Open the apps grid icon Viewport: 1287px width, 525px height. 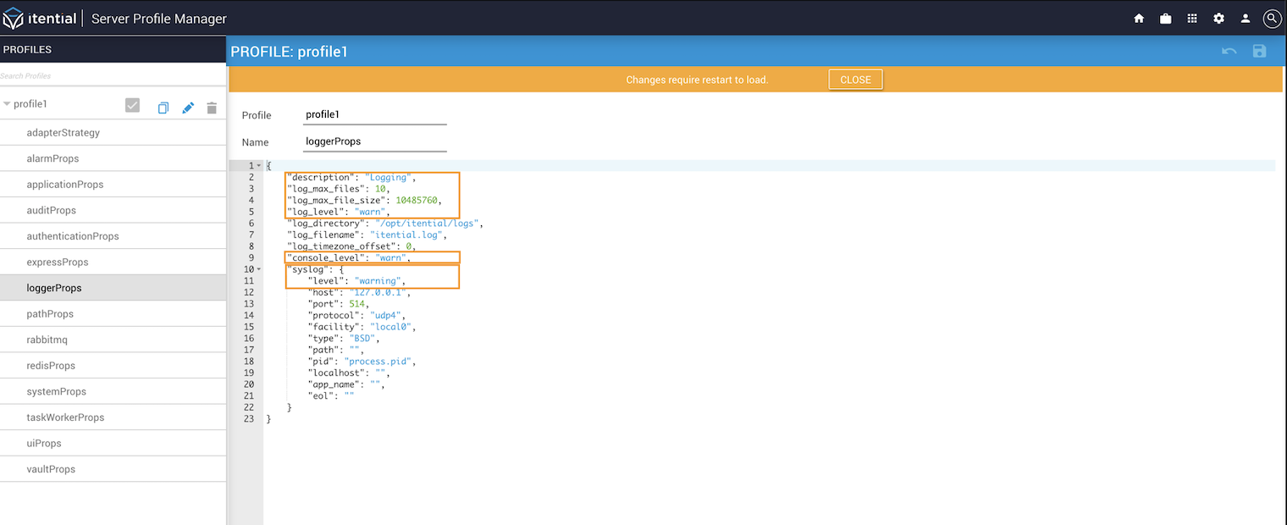point(1192,19)
